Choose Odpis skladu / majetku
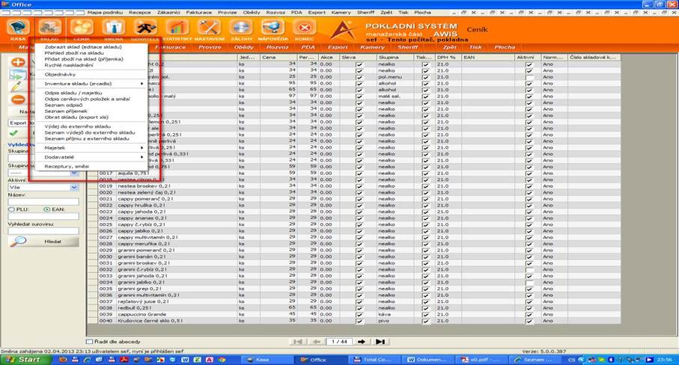 pos(73,93)
